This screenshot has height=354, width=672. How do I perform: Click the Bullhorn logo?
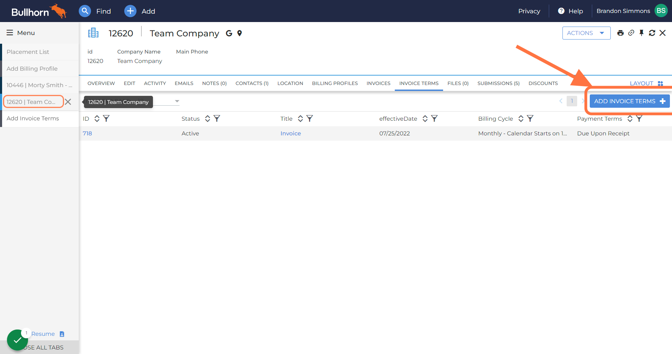(38, 11)
